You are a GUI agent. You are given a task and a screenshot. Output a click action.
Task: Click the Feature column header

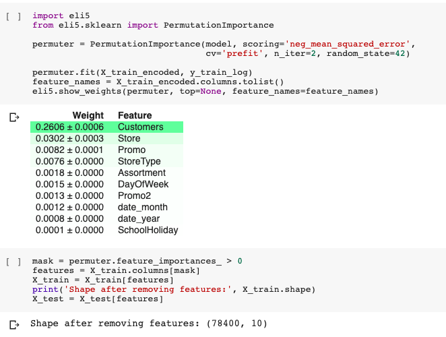point(135,115)
